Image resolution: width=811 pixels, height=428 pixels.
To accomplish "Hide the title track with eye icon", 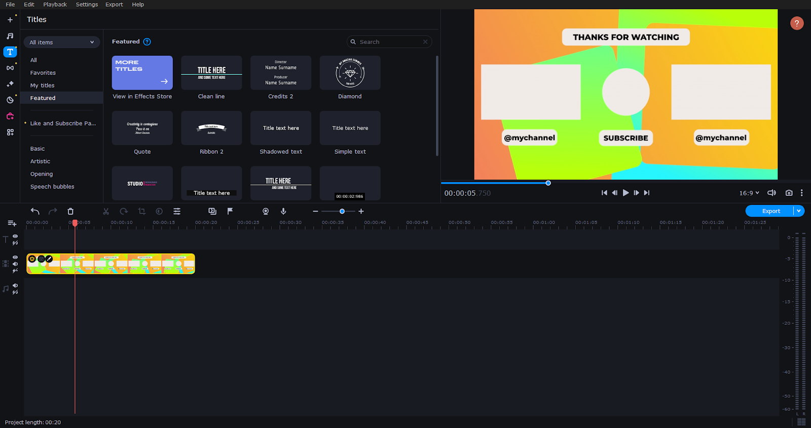I will pyautogui.click(x=15, y=236).
